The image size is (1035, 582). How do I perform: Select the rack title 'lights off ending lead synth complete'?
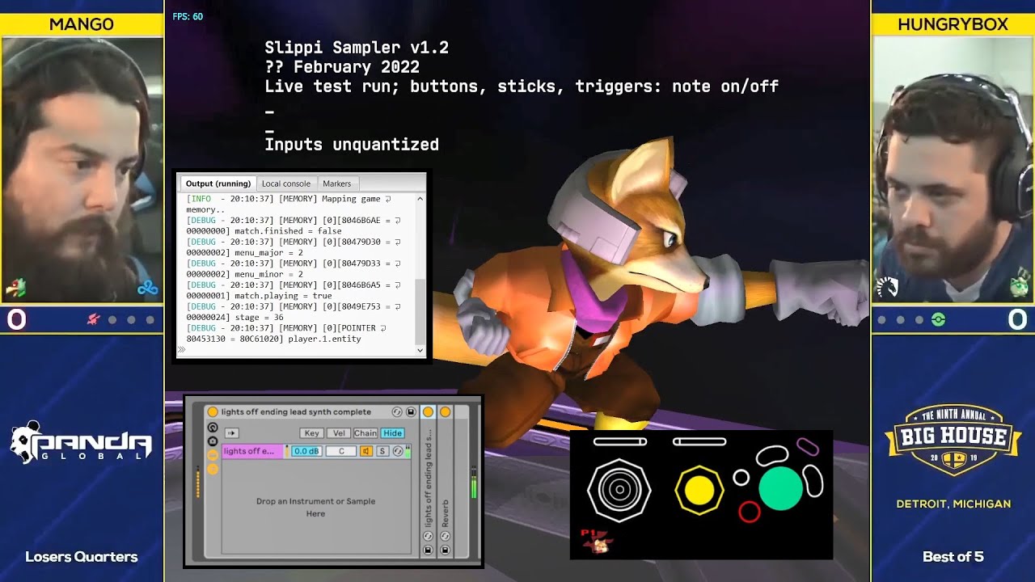pos(296,412)
